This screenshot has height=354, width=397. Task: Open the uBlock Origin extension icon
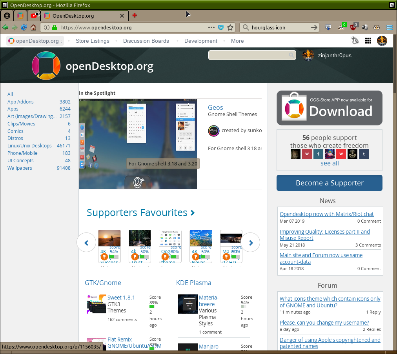[353, 27]
